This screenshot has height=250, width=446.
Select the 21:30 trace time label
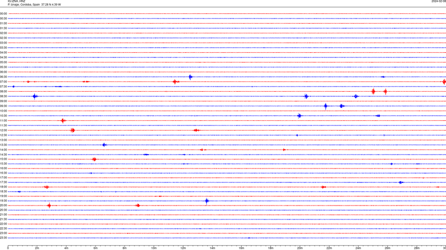pyautogui.click(x=3, y=219)
